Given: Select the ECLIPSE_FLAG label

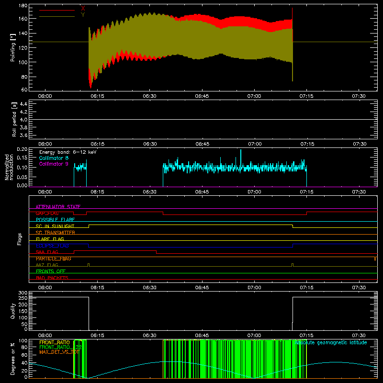Looking at the screenshot, I should pyautogui.click(x=52, y=246).
